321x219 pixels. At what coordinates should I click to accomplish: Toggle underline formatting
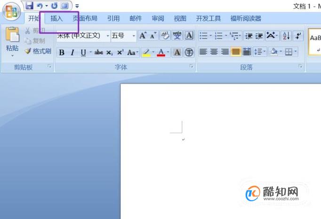[83, 52]
